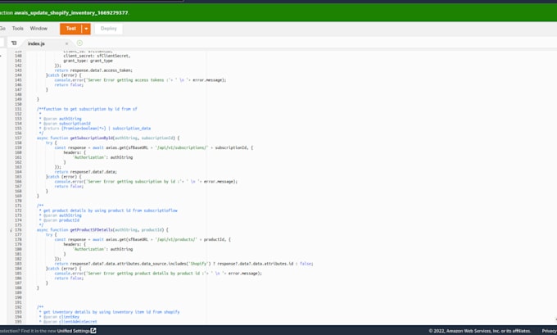This screenshot has width=557, height=335.
Task: Click the Deploy button
Action: (108, 29)
